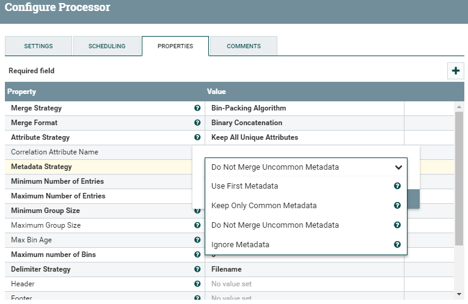Image resolution: width=468 pixels, height=304 pixels.
Task: Choose Keep Only Common Metadata option
Action: point(264,206)
